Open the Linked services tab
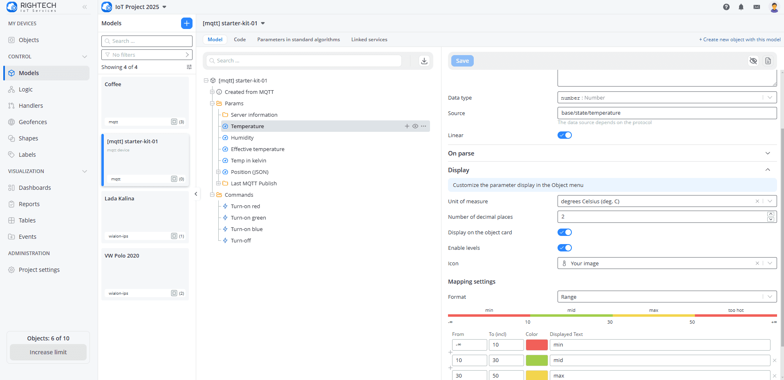 point(369,40)
